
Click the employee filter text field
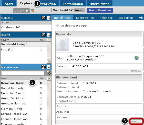[x=23, y=73]
